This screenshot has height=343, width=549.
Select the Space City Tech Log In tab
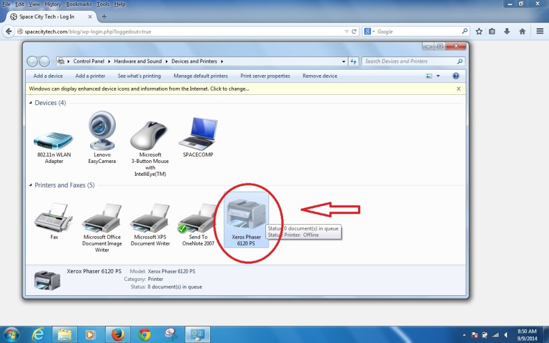pyautogui.click(x=51, y=17)
